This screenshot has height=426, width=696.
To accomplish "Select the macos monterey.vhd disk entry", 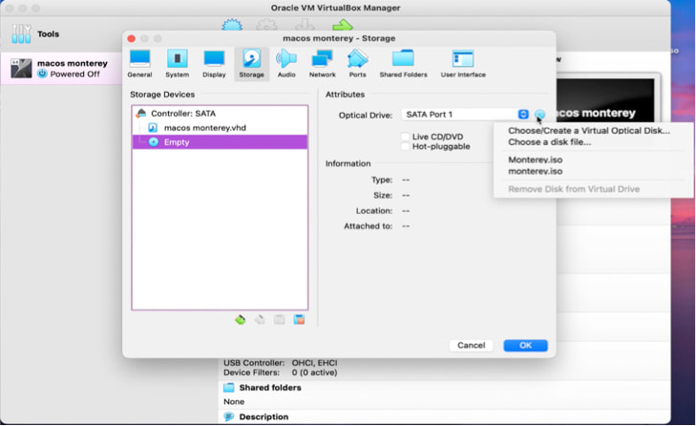I will coord(220,127).
